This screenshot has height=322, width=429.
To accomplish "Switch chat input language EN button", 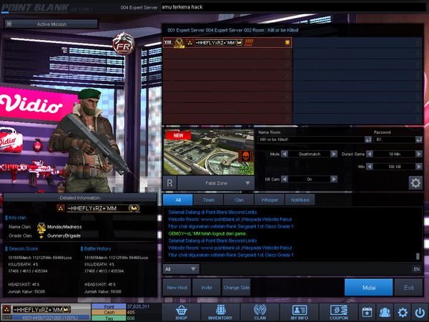I will coord(416,269).
